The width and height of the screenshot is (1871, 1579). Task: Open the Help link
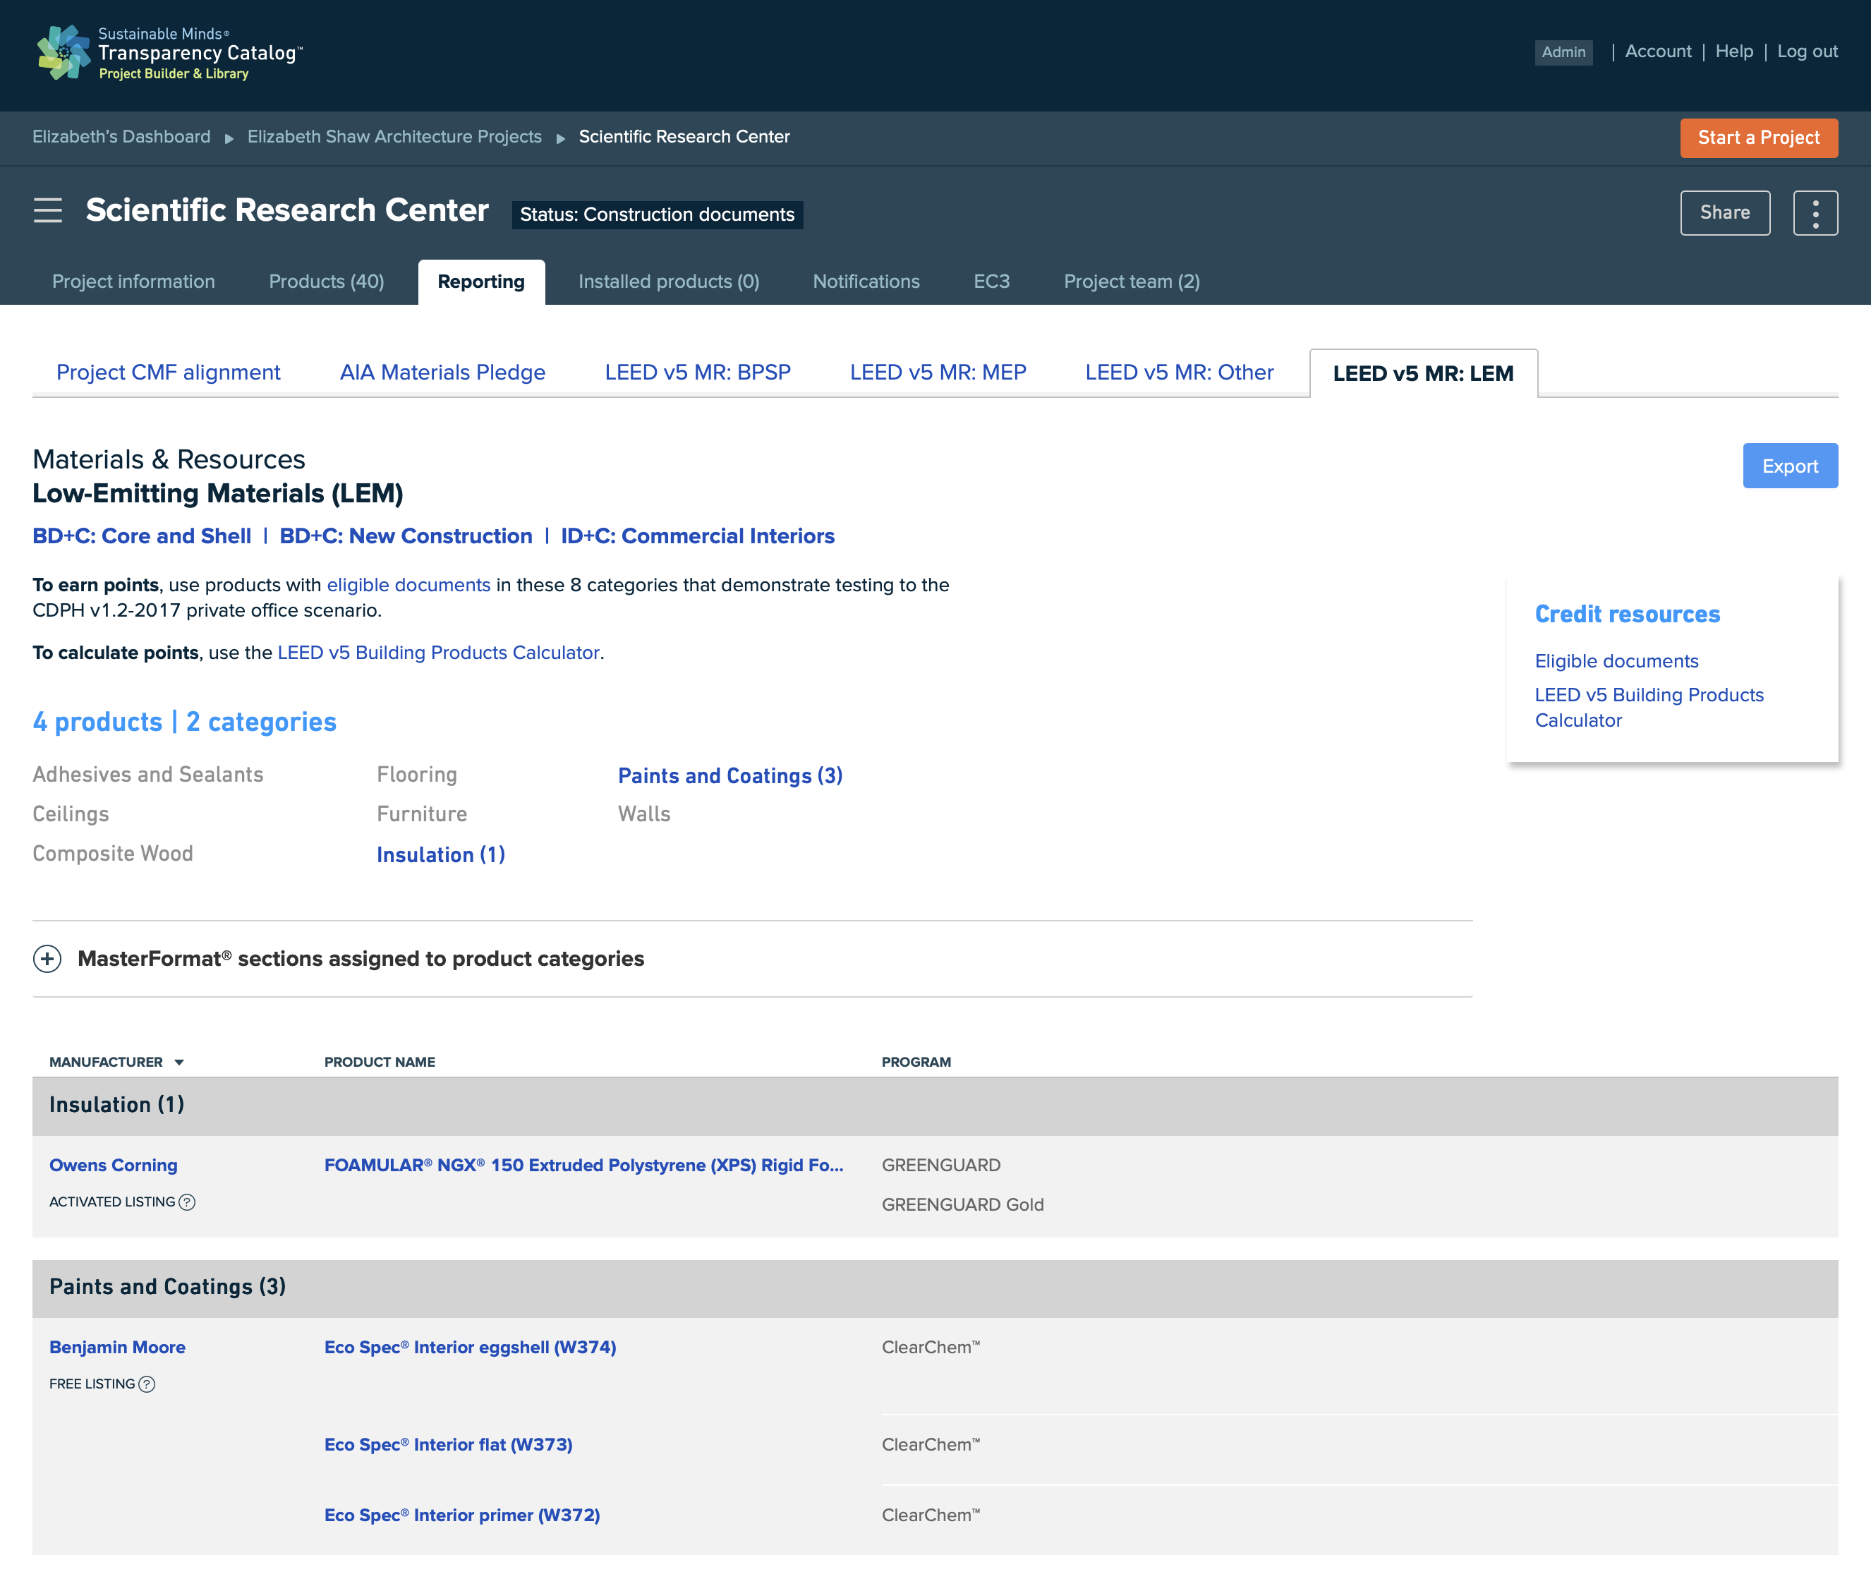point(1734,51)
